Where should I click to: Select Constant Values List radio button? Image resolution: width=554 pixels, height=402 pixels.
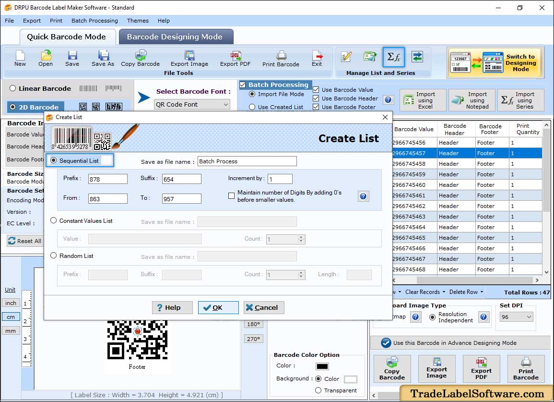coord(53,220)
